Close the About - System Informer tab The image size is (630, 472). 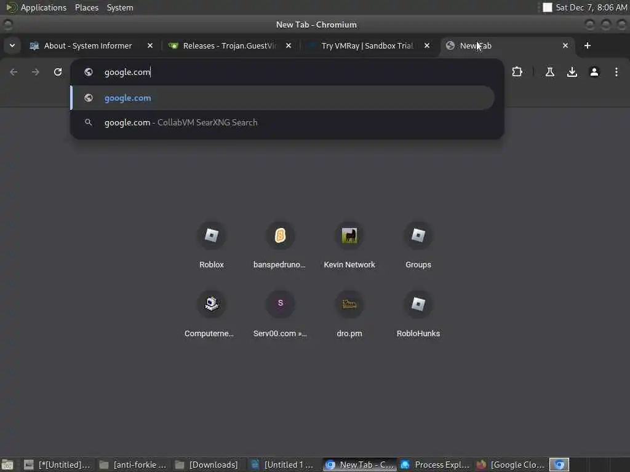click(x=150, y=45)
